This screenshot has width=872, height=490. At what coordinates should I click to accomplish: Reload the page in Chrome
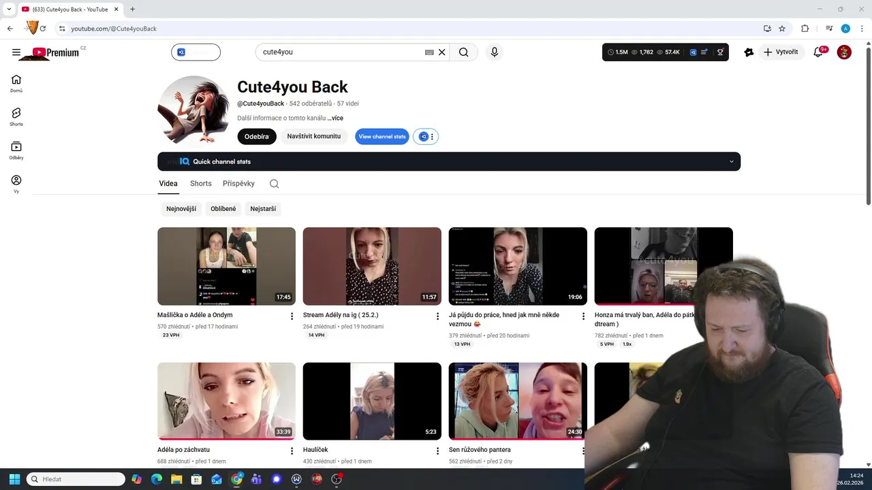tap(42, 29)
